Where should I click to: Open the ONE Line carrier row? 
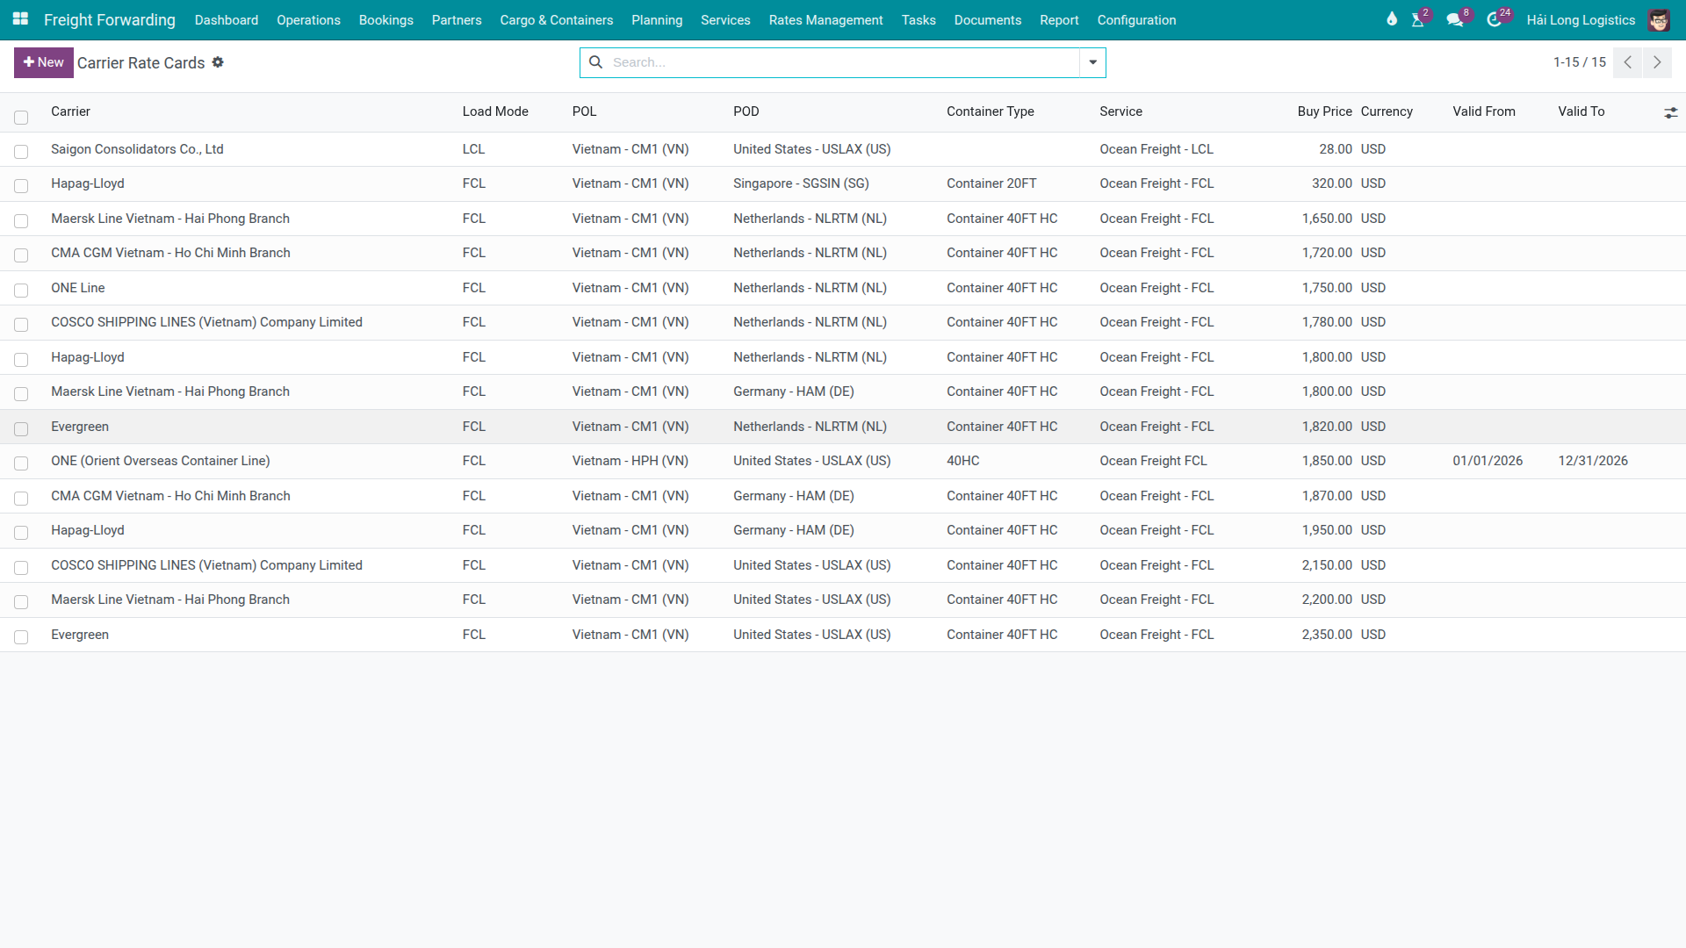[x=77, y=288]
